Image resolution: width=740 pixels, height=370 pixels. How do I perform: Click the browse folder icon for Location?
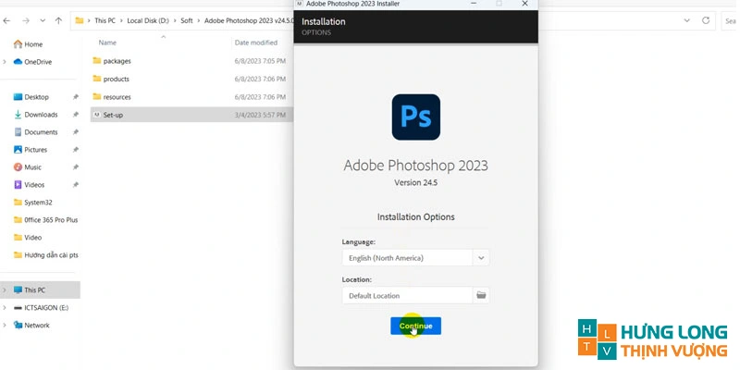[x=481, y=295]
